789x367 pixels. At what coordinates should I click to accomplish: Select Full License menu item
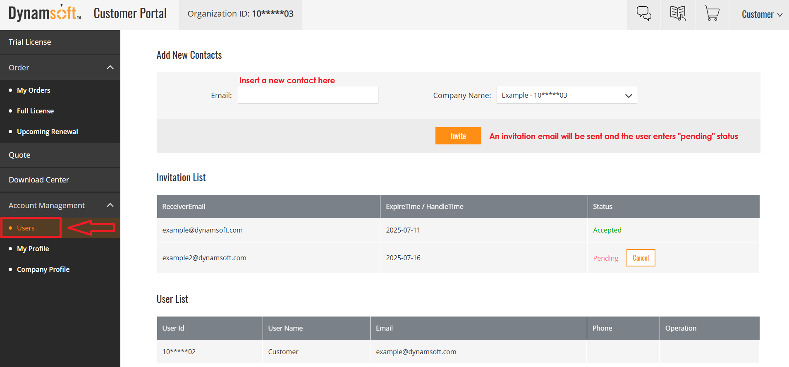[x=35, y=111]
